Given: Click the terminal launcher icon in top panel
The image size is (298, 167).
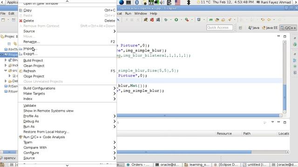Looking at the screenshot, I should [x=129, y=2].
